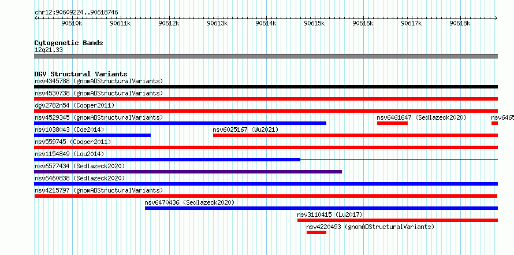Click the Cytogenetic Bands track title
Screen dimensions: 514x255
pos(69,43)
